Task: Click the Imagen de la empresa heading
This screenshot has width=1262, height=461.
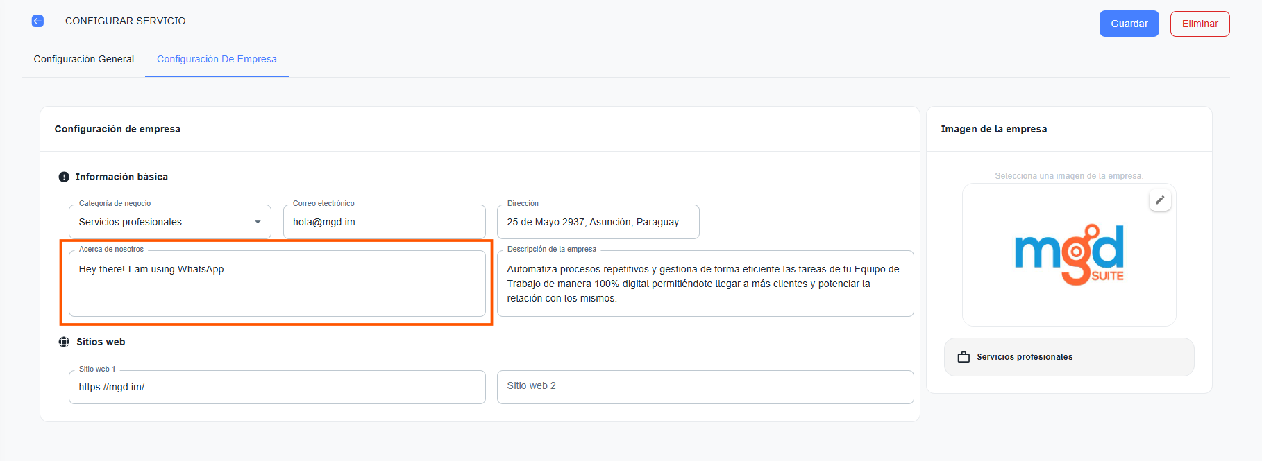Action: (993, 129)
